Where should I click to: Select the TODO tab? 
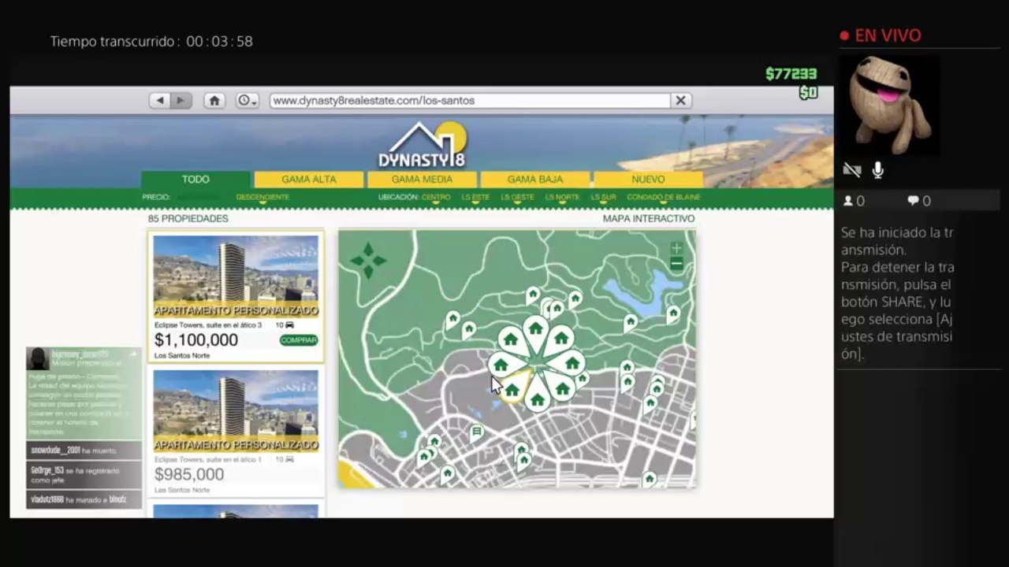195,180
